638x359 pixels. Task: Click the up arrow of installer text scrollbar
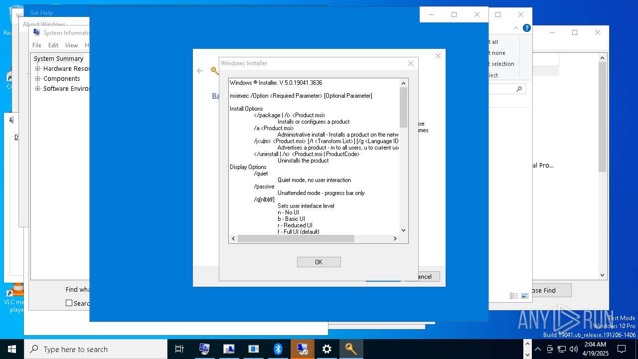404,83
